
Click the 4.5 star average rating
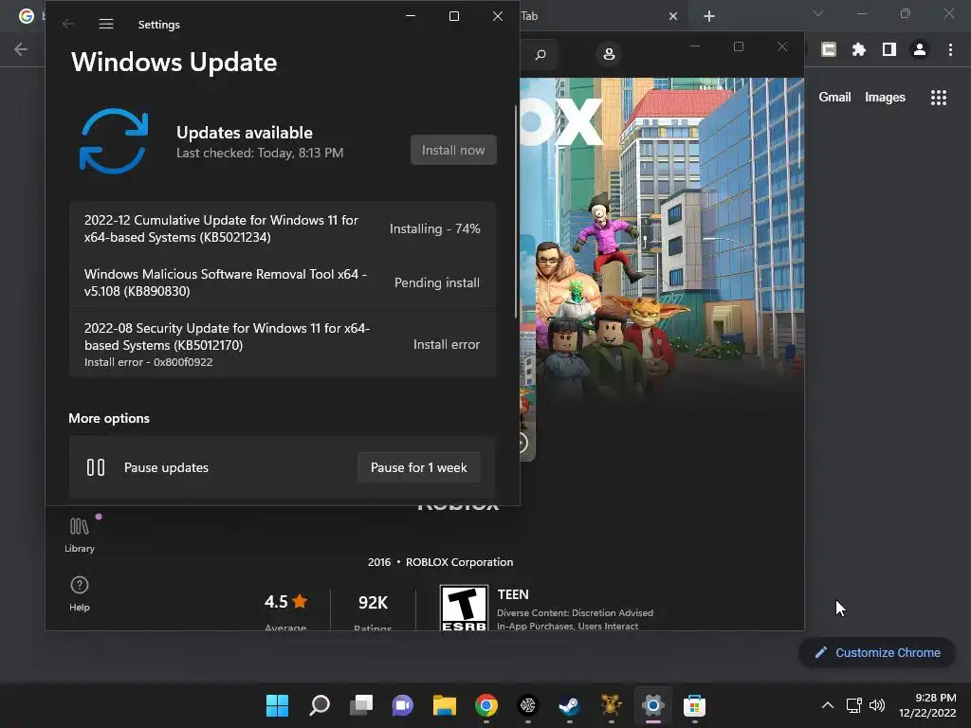tap(285, 602)
